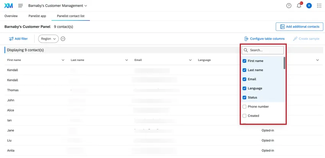Screen dimensions: 325x158
Task: Click the XM logo
Action: pos(8,6)
